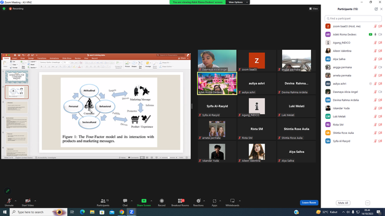
Task: Select Dawnaya Alicia Angel video tile
Action: (x=217, y=61)
